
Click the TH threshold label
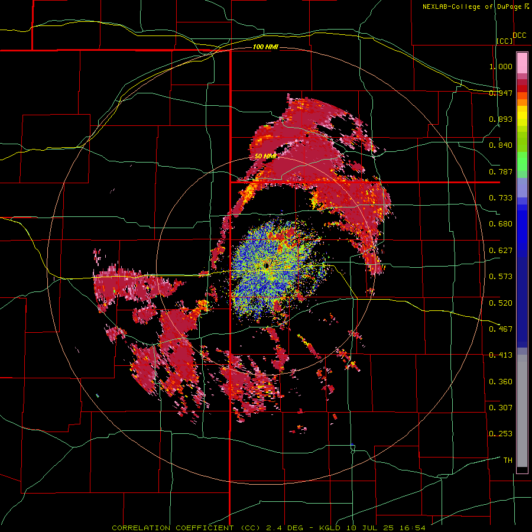(x=508, y=460)
